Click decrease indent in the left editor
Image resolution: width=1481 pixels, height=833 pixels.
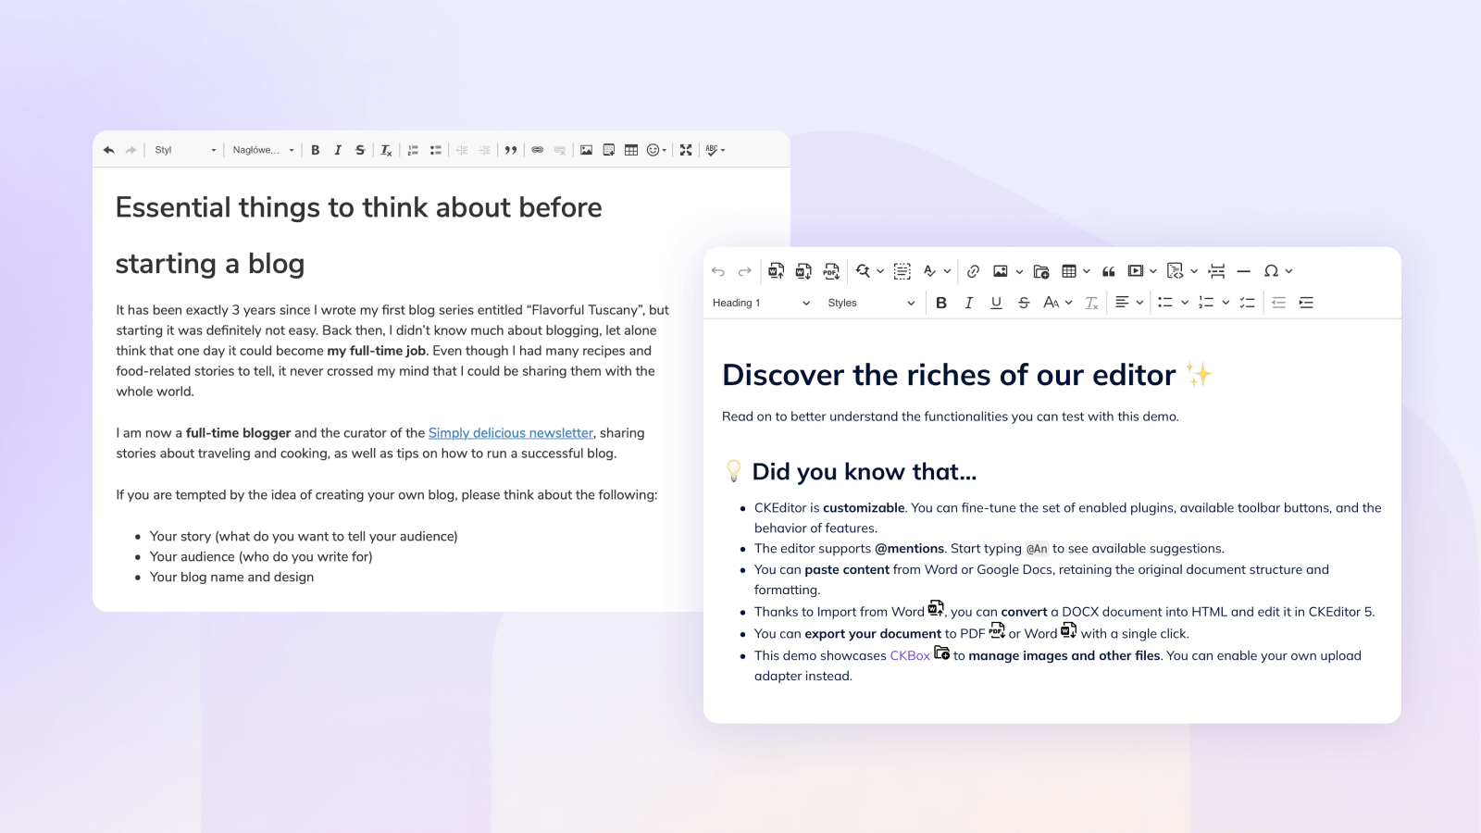coord(462,150)
